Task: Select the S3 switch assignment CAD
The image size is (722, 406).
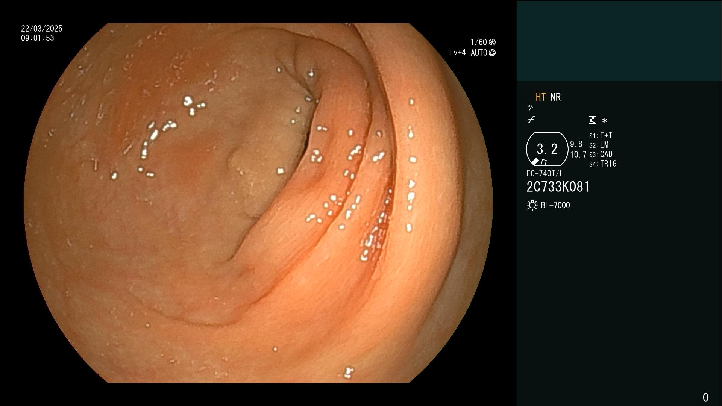Action: (x=601, y=154)
